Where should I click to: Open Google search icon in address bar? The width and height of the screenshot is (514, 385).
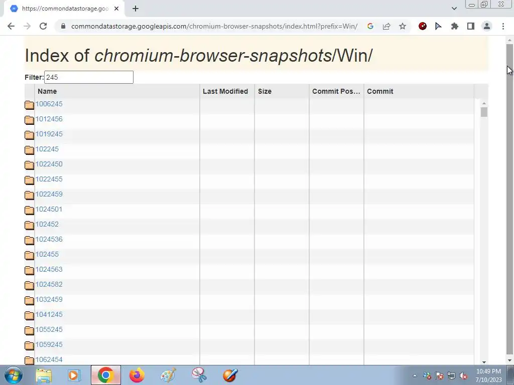[370, 26]
